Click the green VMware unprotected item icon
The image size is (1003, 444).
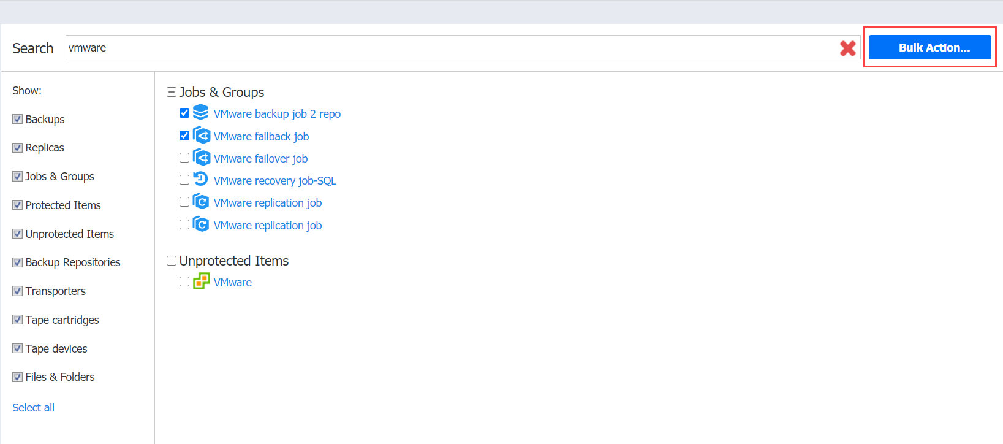[201, 281]
